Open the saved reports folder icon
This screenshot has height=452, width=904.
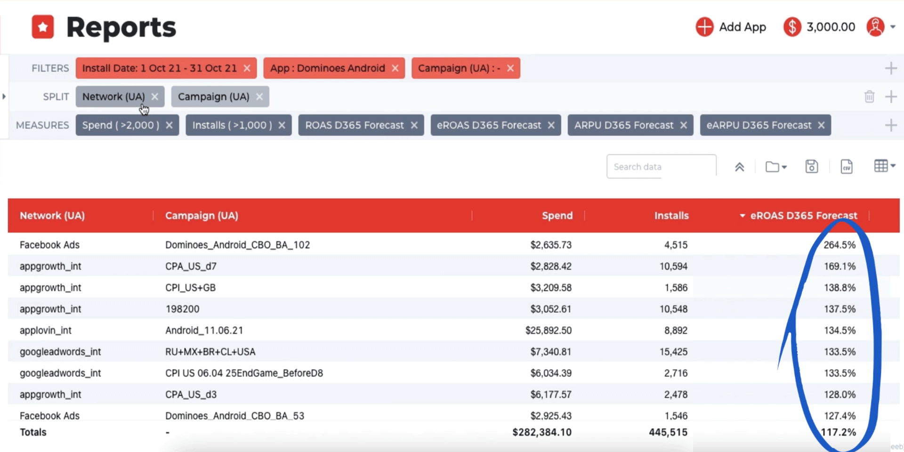pos(774,166)
